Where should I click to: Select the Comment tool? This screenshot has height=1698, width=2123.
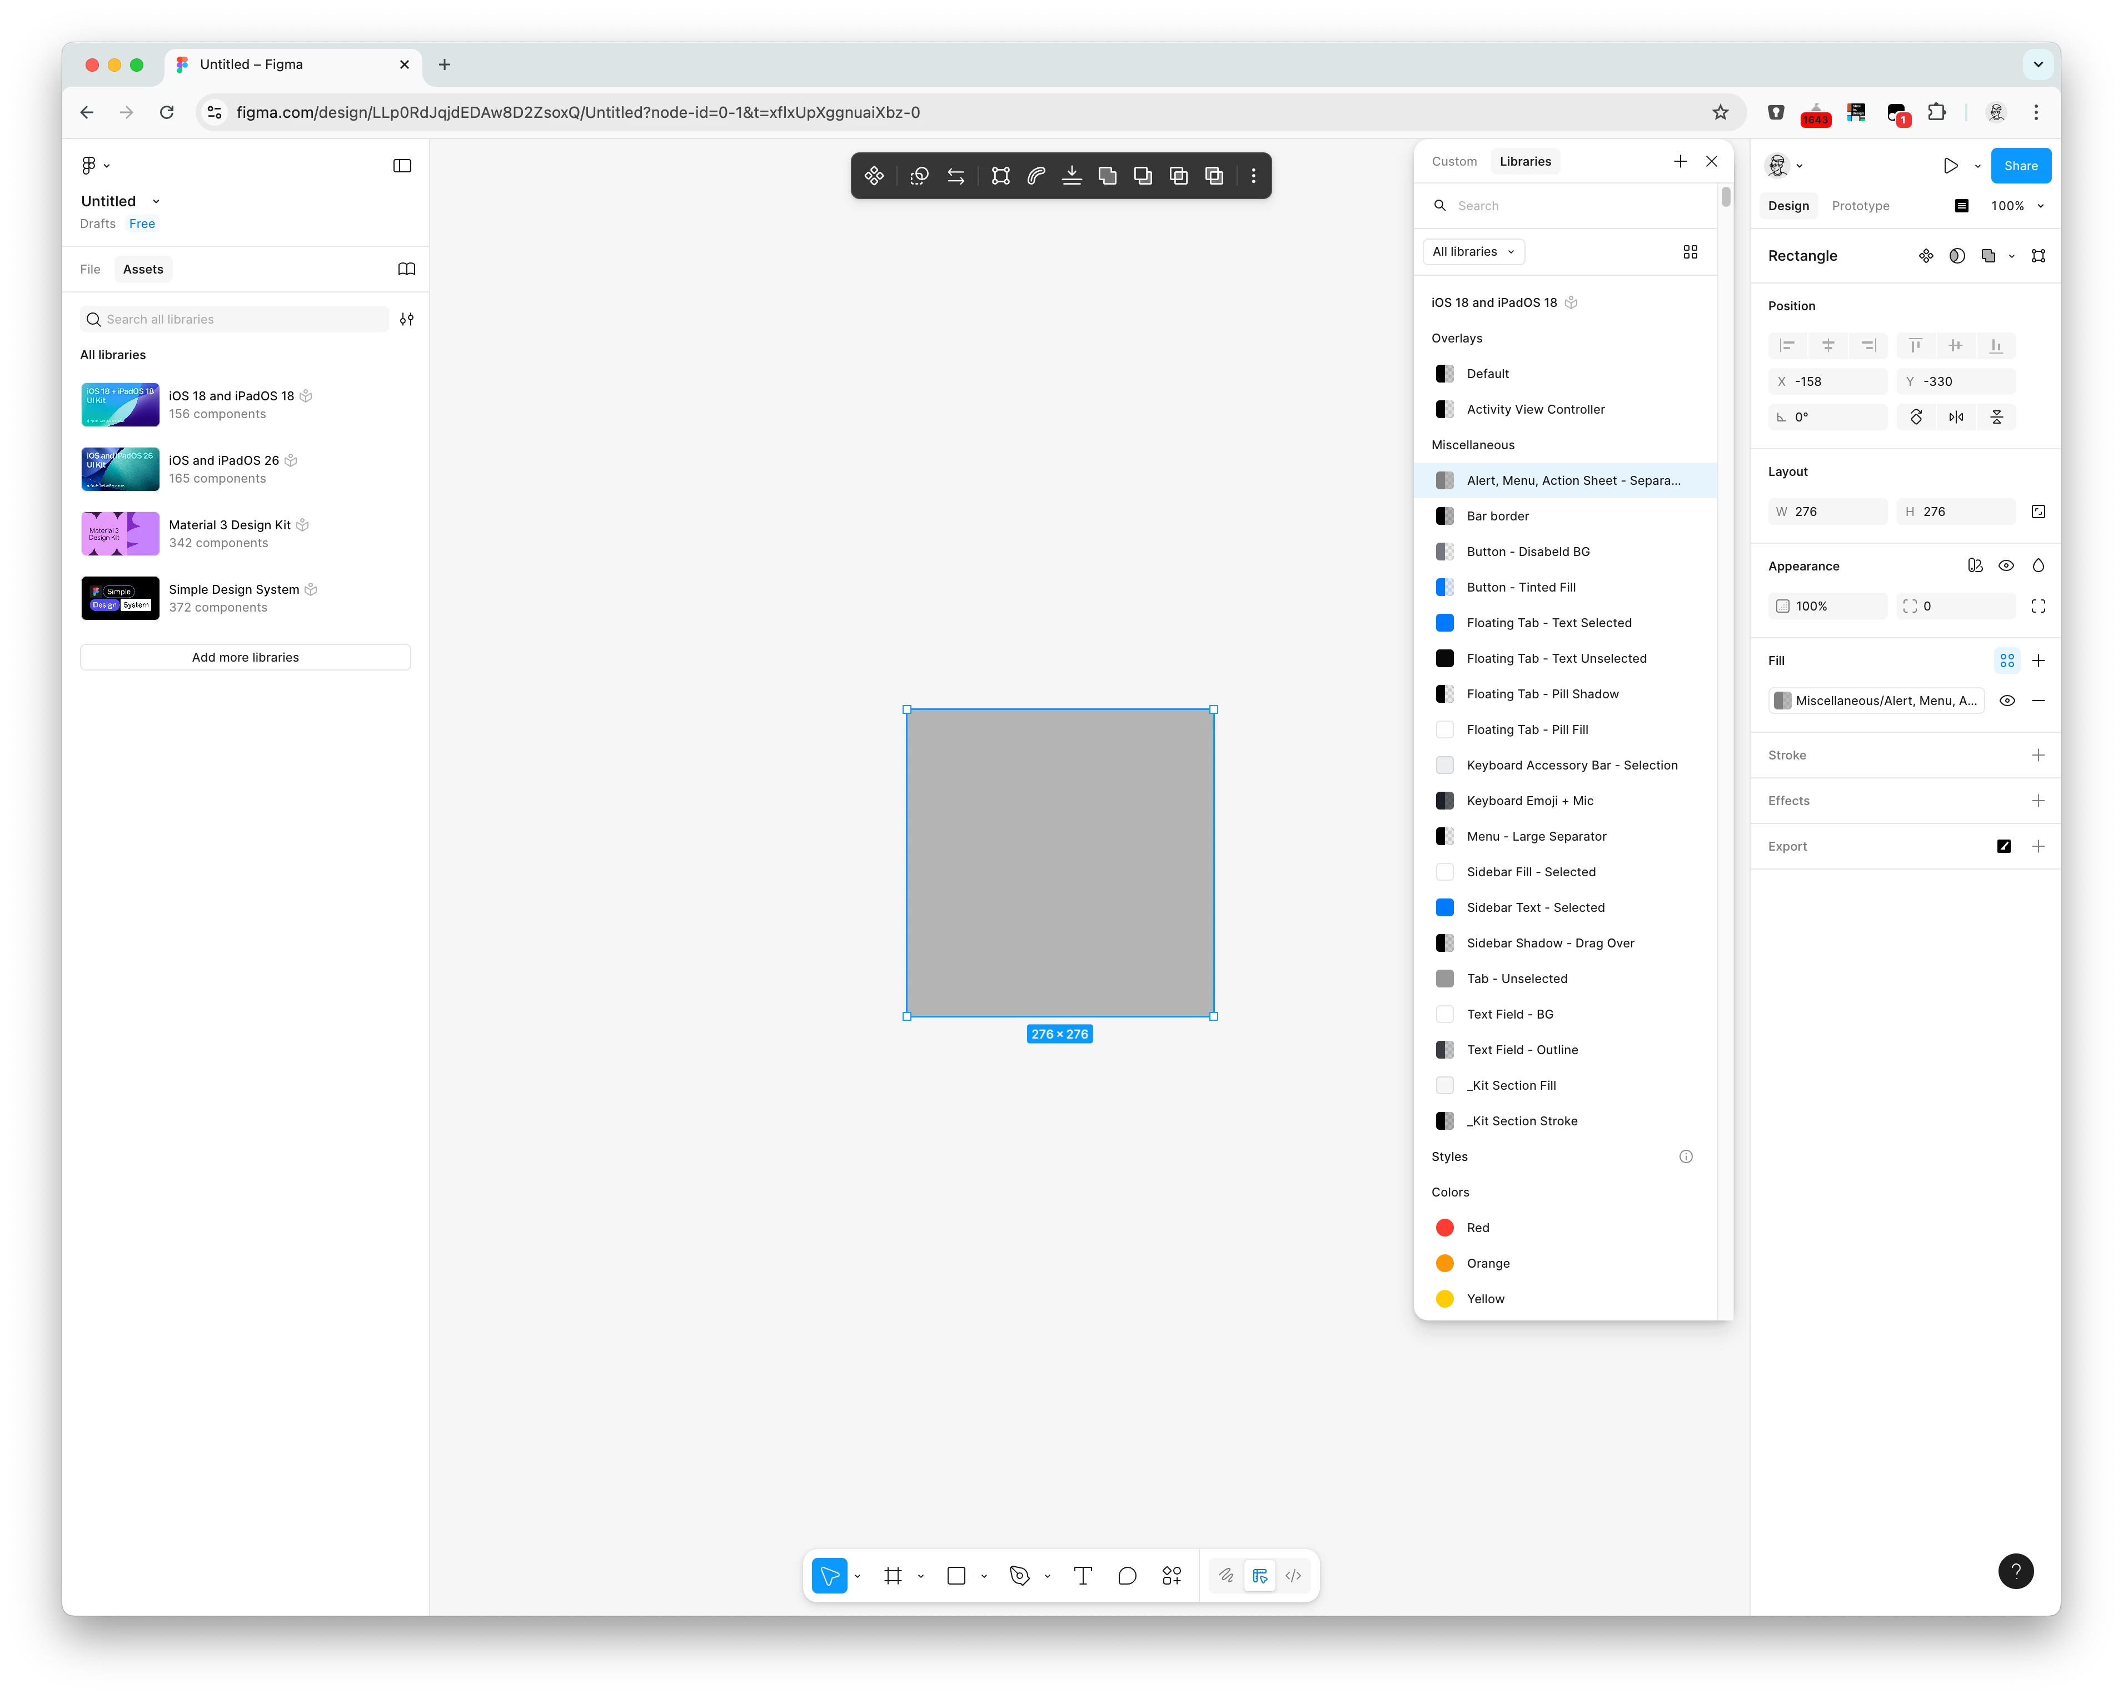click(1127, 1576)
